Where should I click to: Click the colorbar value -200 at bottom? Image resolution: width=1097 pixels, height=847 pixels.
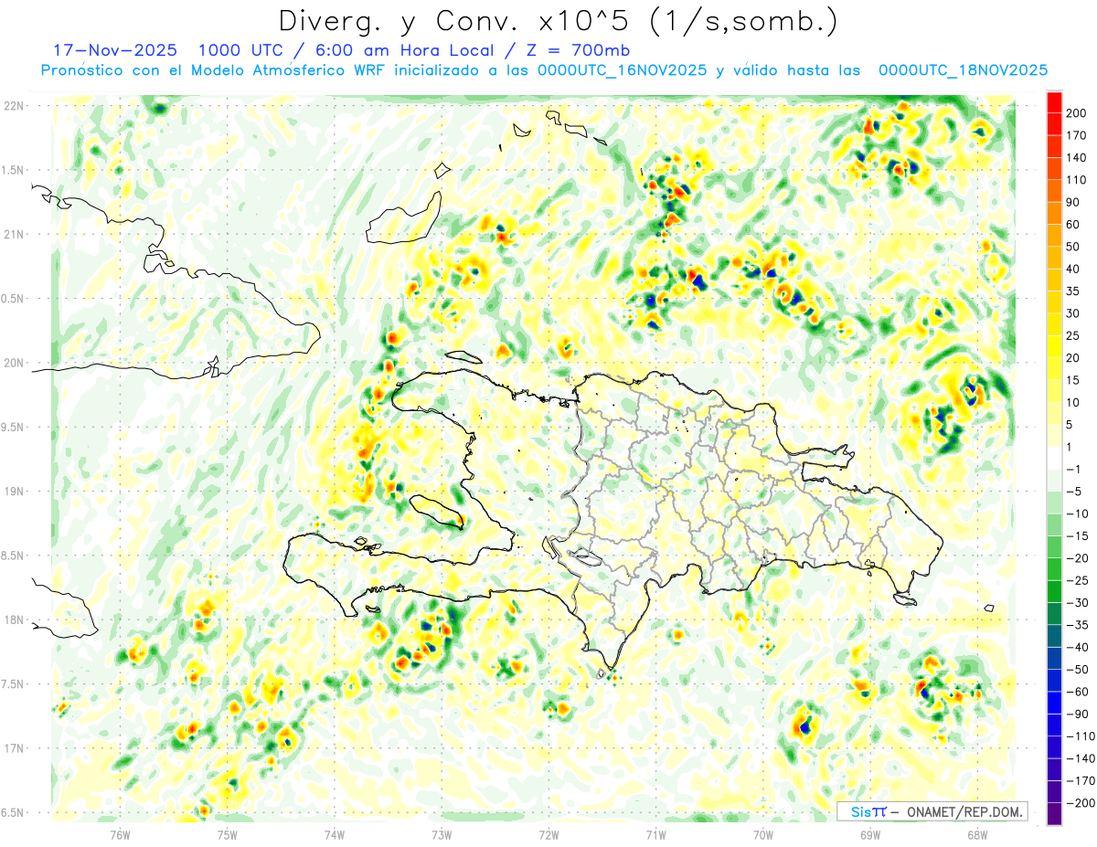click(1081, 803)
